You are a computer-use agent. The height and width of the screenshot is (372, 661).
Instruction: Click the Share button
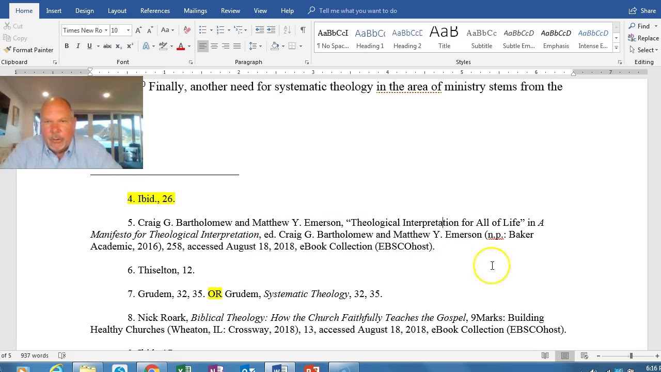point(642,11)
